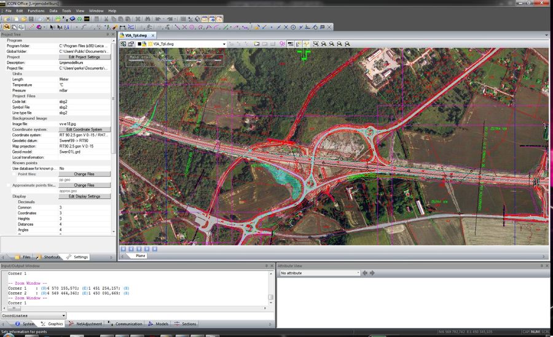Click the previous attribute arrow icon

coord(365,273)
